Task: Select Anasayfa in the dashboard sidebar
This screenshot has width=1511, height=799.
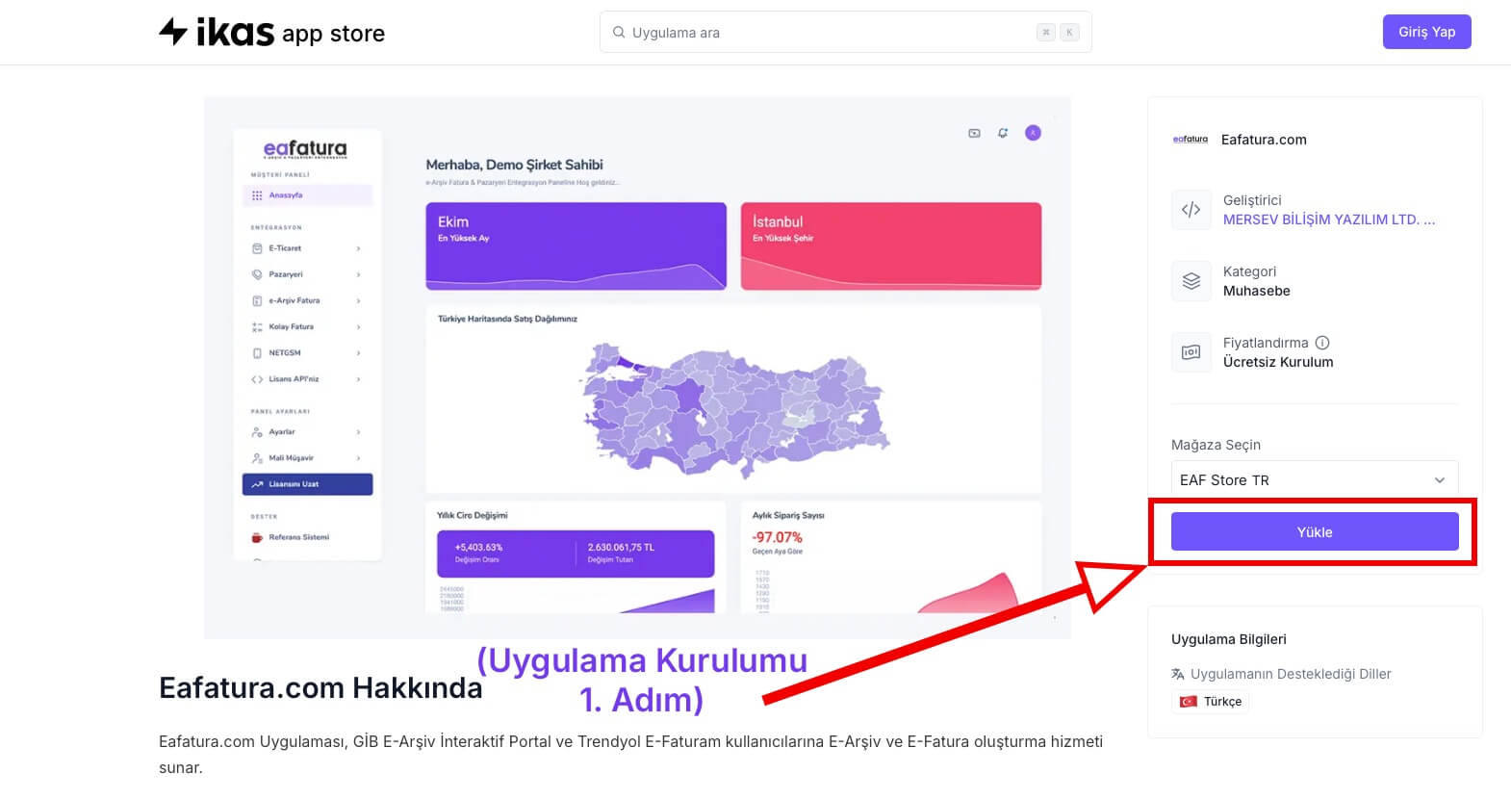Action: tap(307, 195)
